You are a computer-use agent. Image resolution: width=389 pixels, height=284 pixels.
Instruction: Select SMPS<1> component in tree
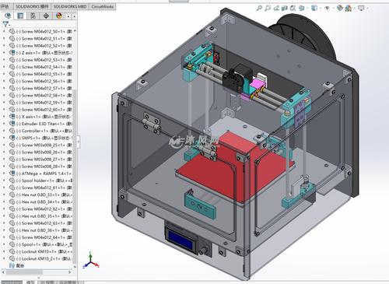(x=40, y=138)
